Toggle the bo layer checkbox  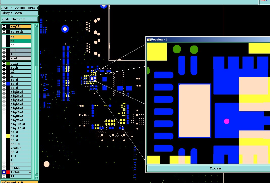tap(4, 45)
